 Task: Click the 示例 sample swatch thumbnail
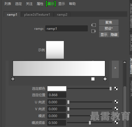tap(55, 50)
